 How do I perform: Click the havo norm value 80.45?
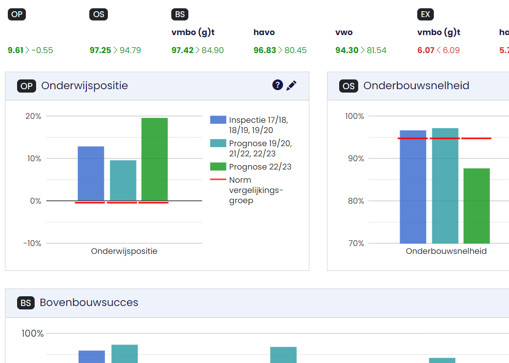[295, 50]
